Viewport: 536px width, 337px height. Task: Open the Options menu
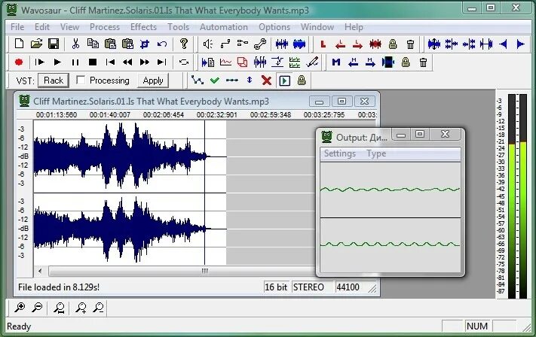click(x=274, y=27)
